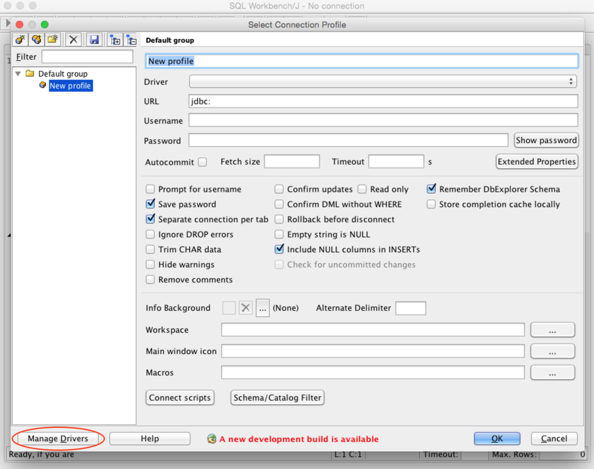Viewport: 594px width, 469px height.
Task: Uncheck Remember DbExplorer Schema
Action: coord(431,188)
